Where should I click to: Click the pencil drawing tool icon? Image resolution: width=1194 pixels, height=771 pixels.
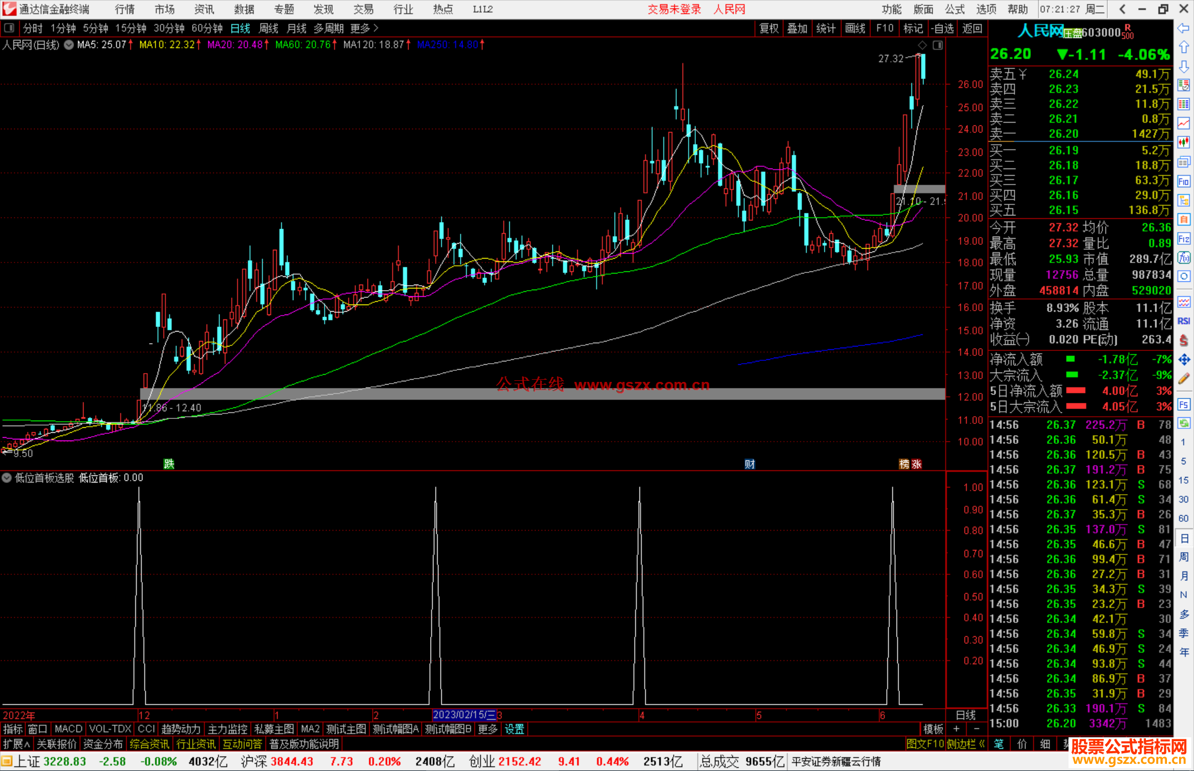(1183, 379)
